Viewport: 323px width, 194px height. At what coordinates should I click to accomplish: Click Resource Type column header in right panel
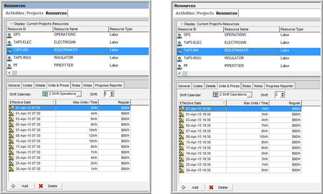(x=300, y=29)
